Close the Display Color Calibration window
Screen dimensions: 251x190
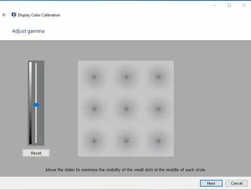[244, 5]
